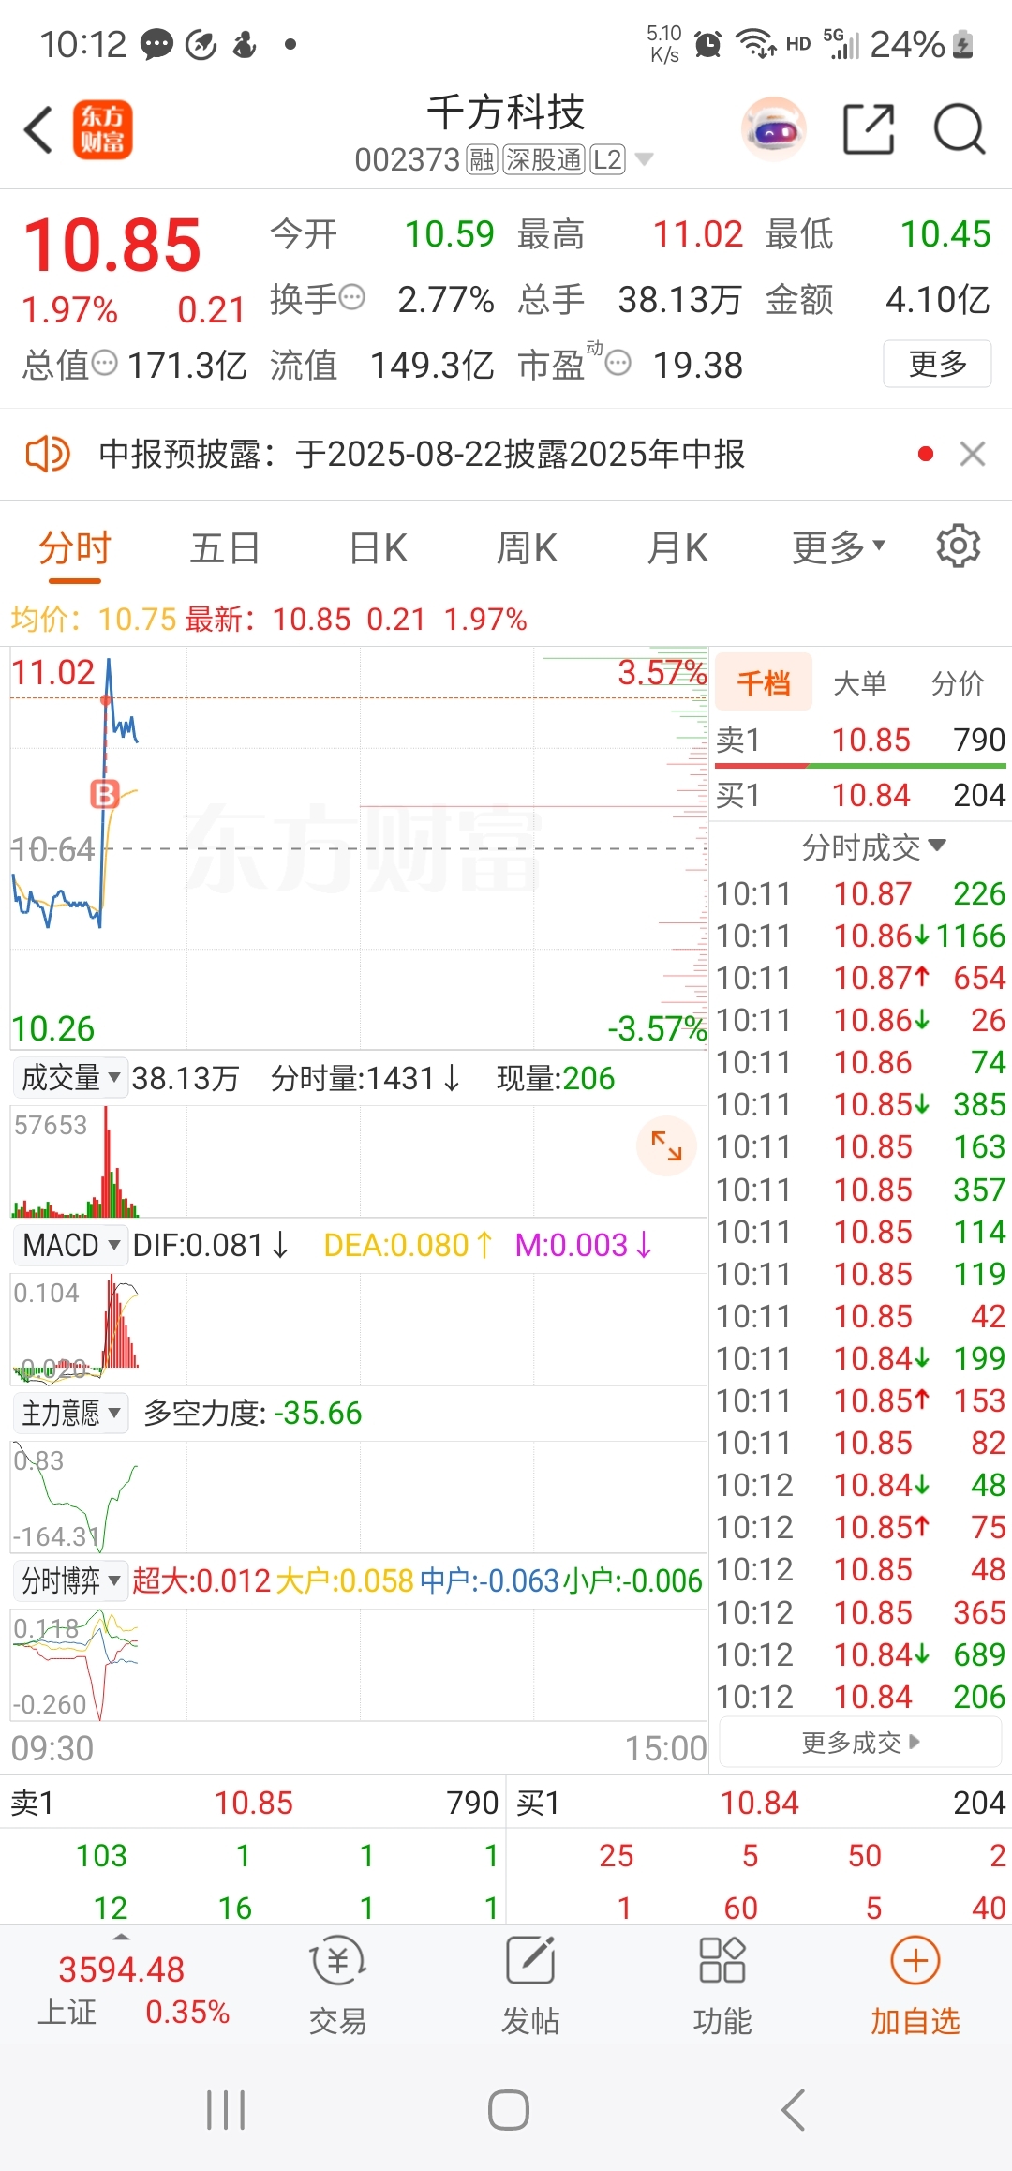Tap the 千方科技 stock title
The width and height of the screenshot is (1012, 2171).
point(506,112)
